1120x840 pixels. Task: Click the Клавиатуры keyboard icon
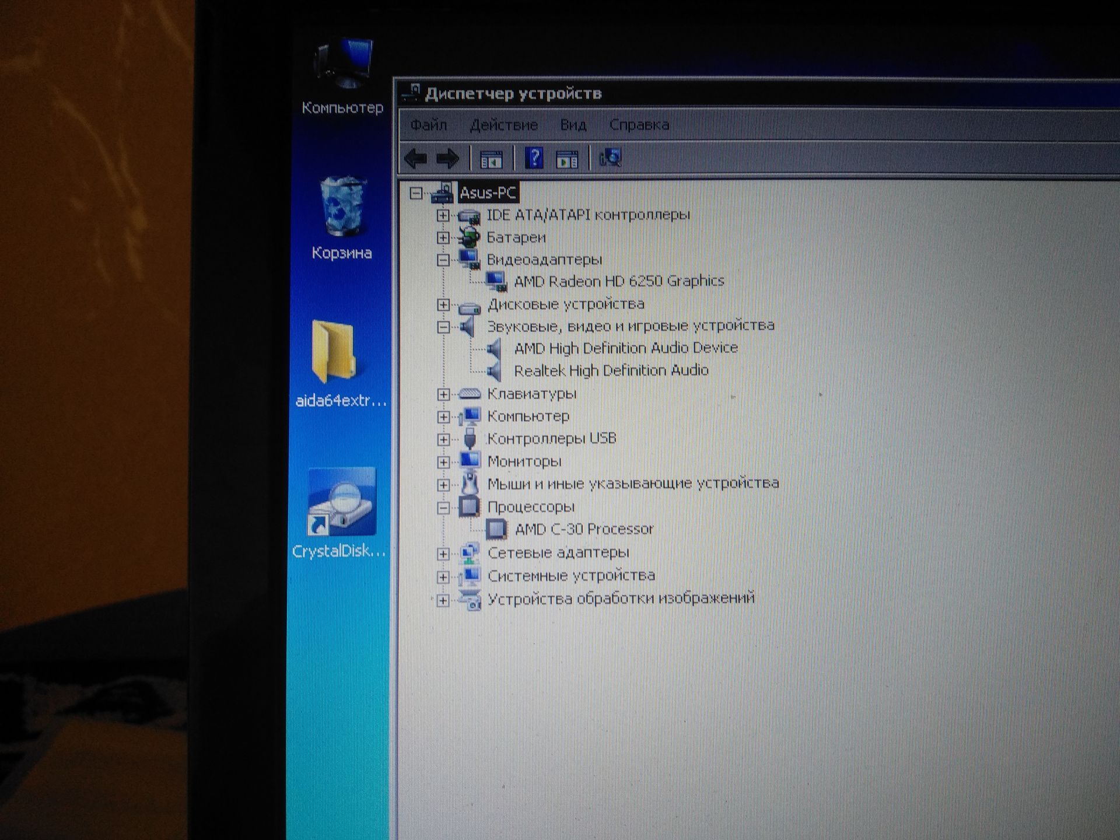point(470,394)
